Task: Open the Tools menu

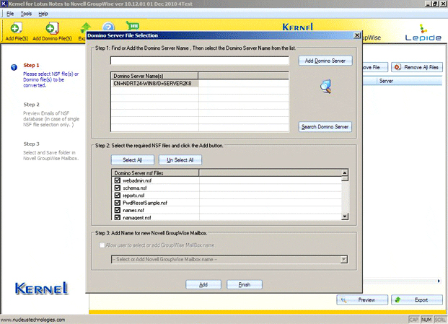Action: click(26, 14)
